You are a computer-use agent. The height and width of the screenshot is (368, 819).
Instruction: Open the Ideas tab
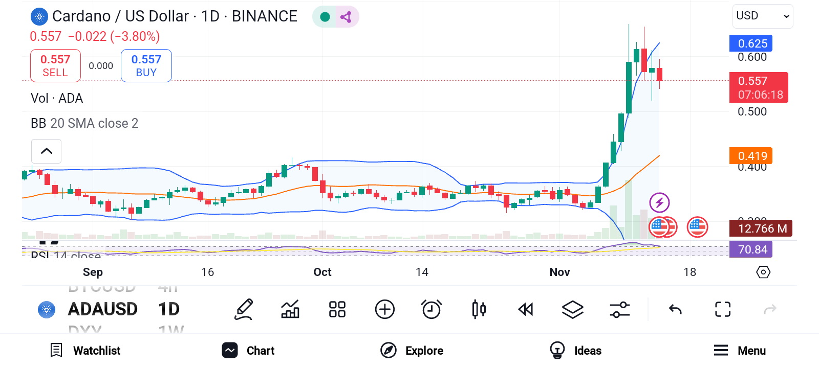(576, 351)
